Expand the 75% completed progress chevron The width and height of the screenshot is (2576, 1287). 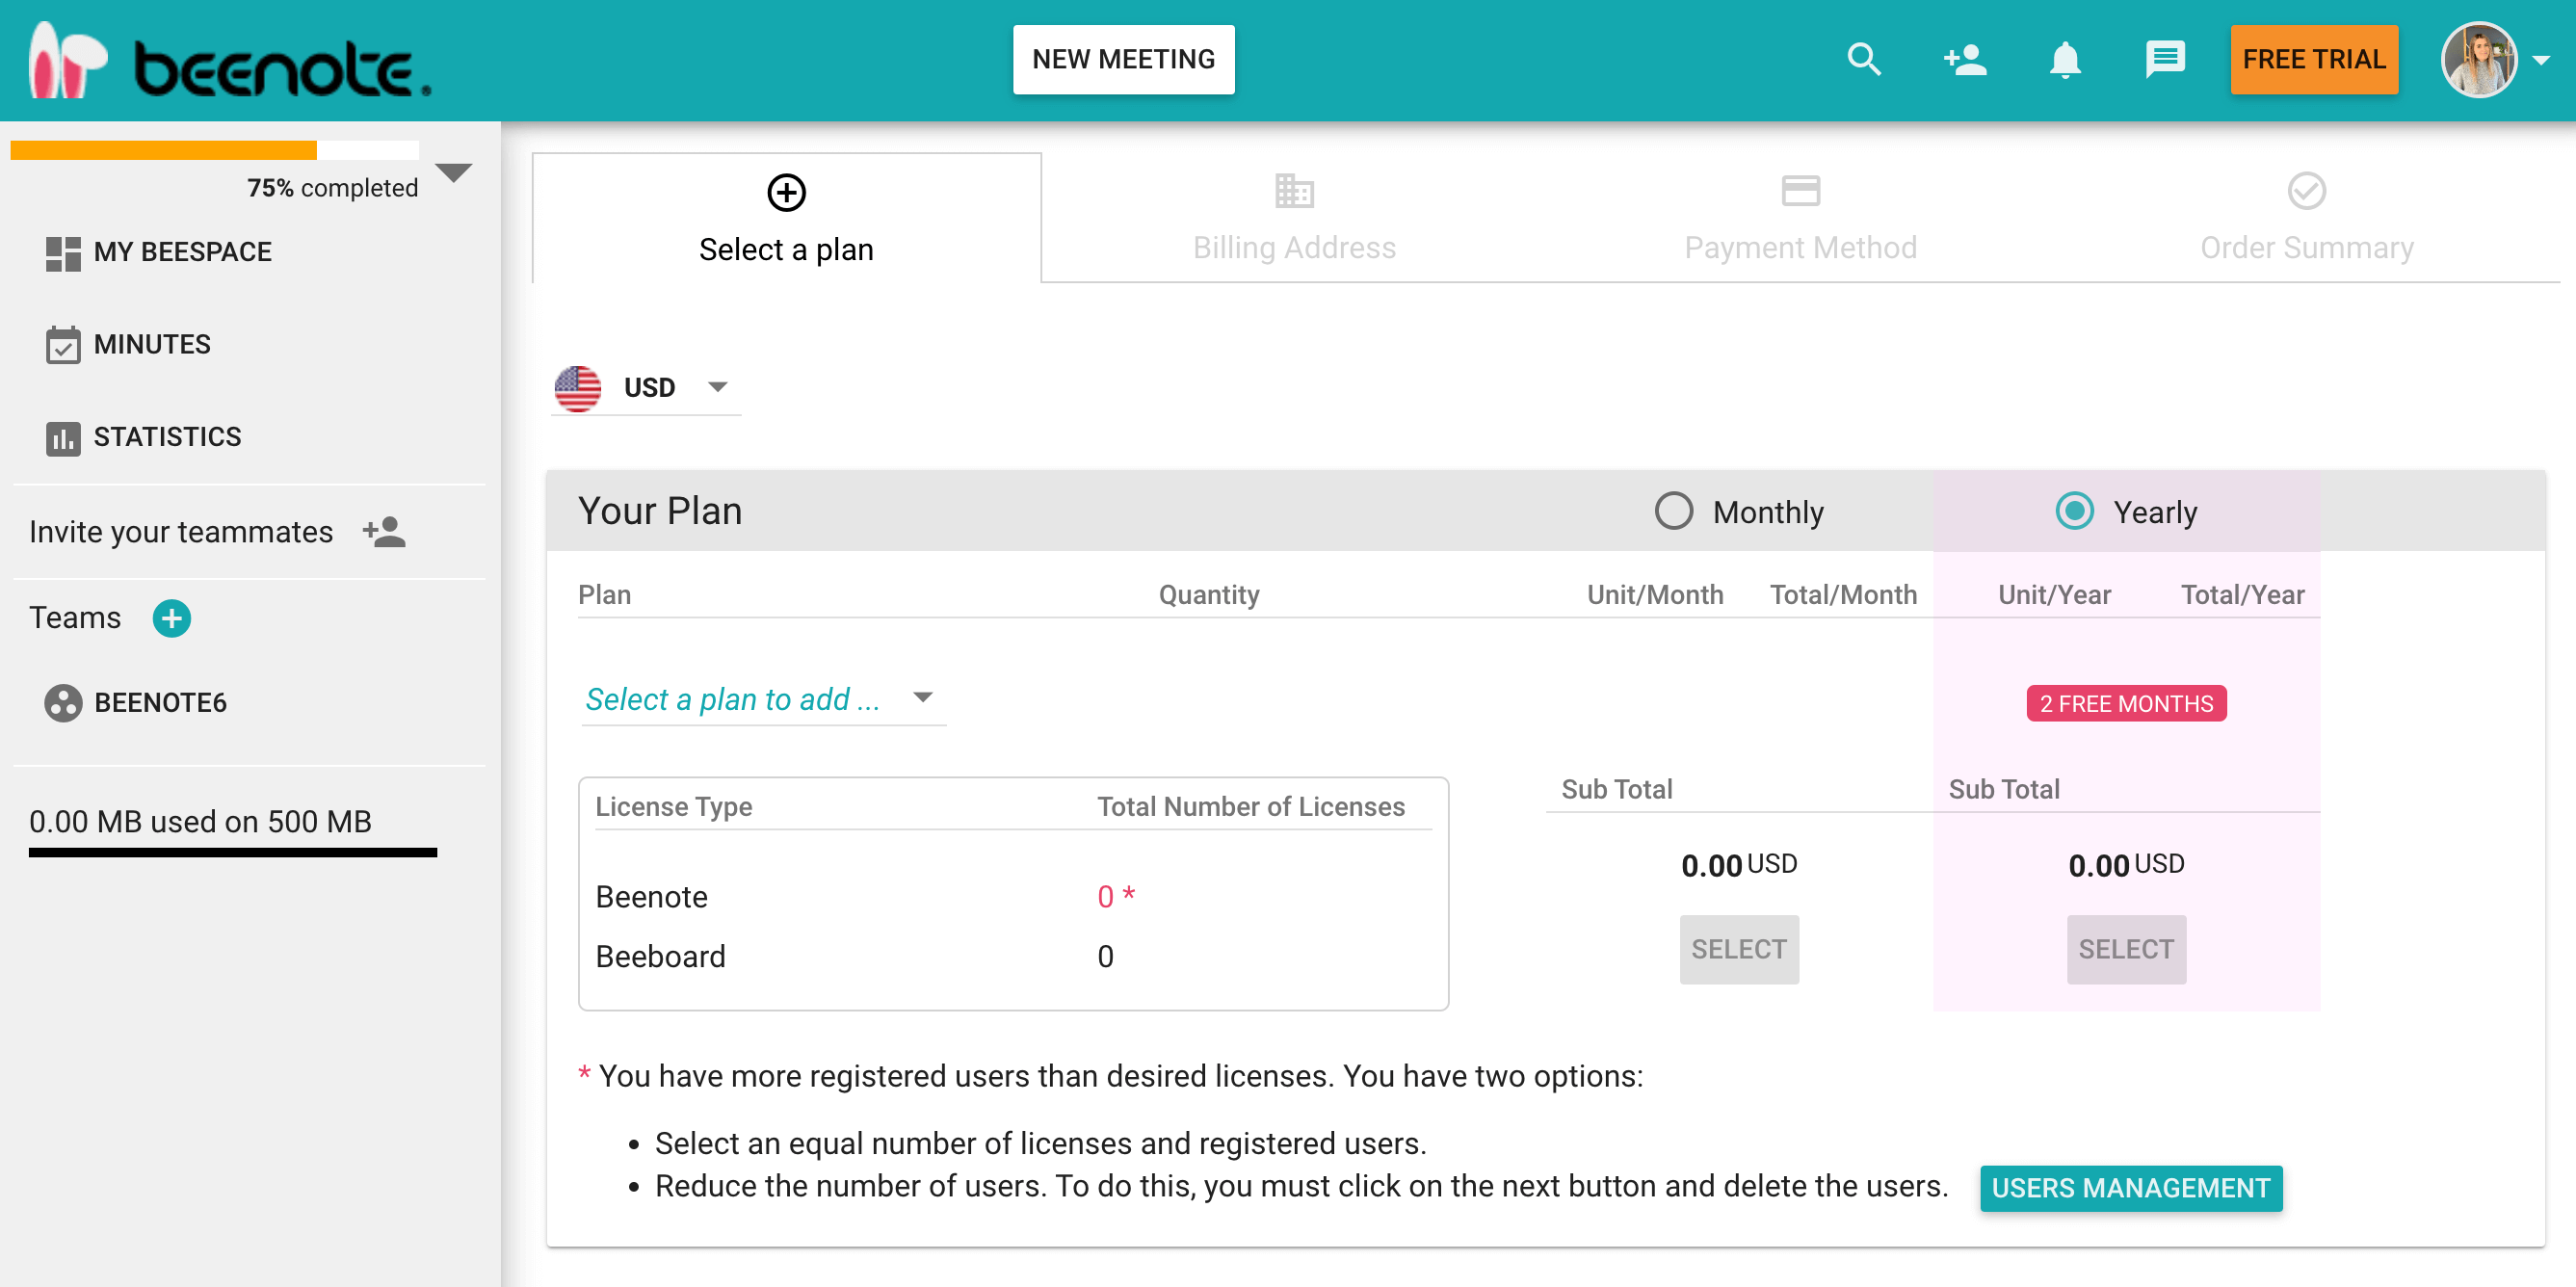click(x=454, y=173)
